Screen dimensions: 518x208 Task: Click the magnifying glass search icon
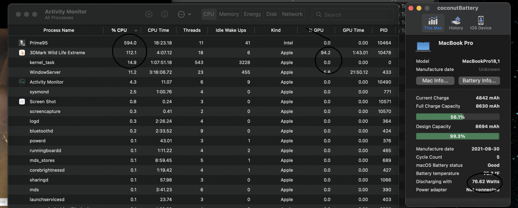[319, 15]
